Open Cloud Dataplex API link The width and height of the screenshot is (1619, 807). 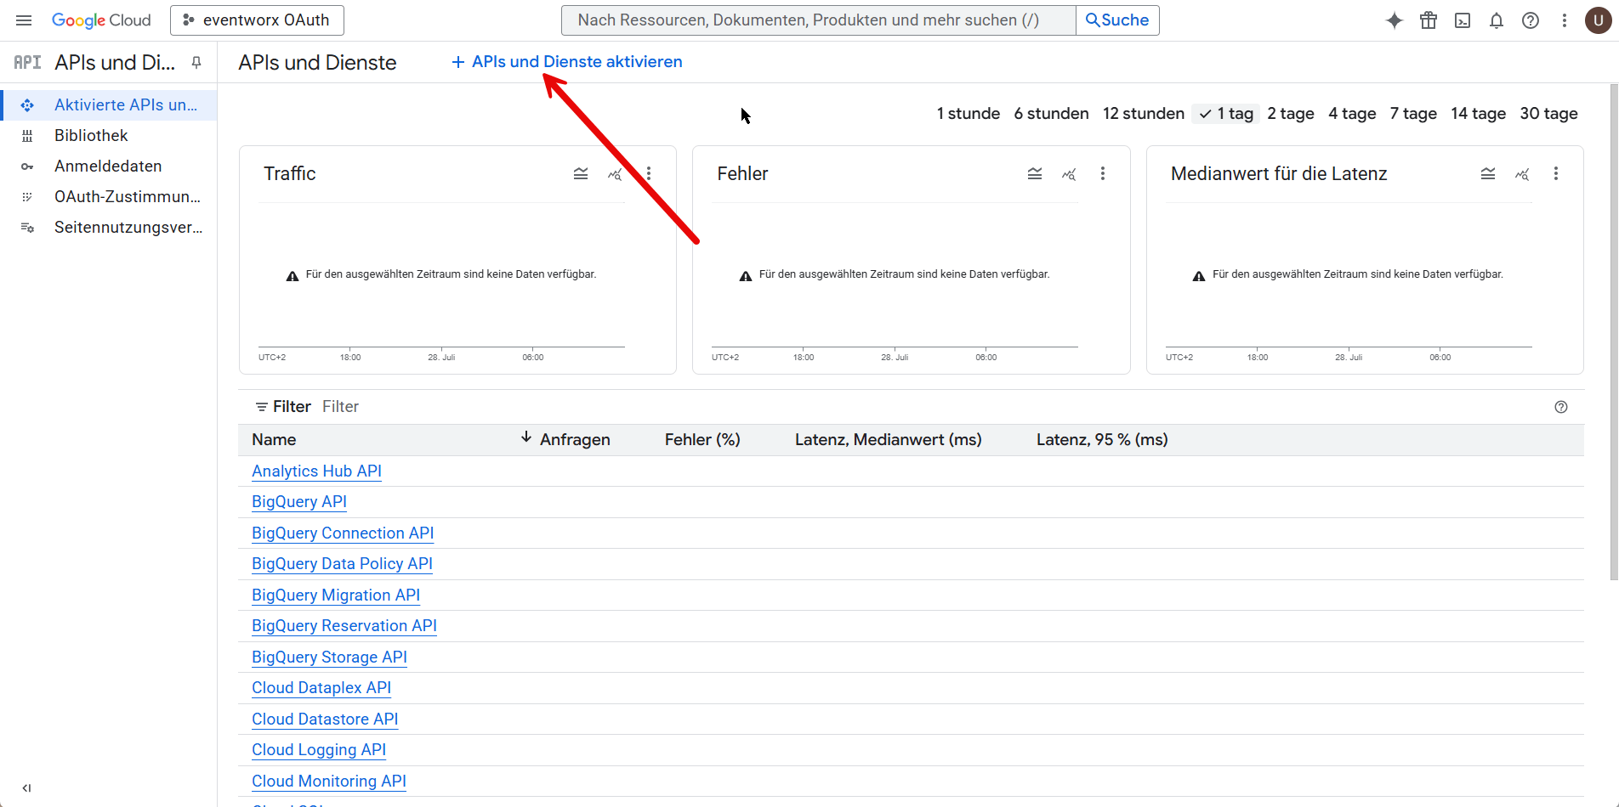click(321, 688)
